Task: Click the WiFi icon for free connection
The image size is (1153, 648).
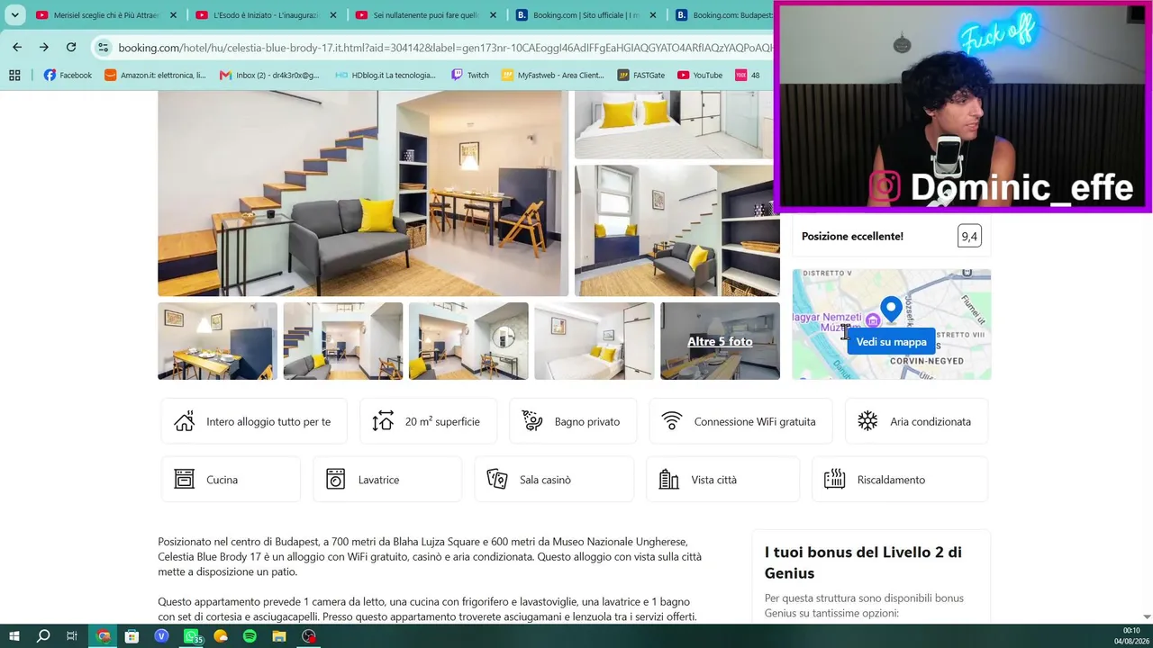Action: point(672,421)
